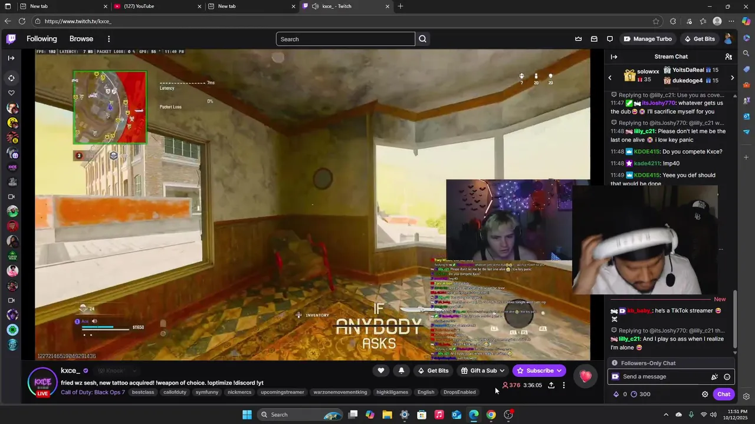Click the English tag

click(x=426, y=392)
